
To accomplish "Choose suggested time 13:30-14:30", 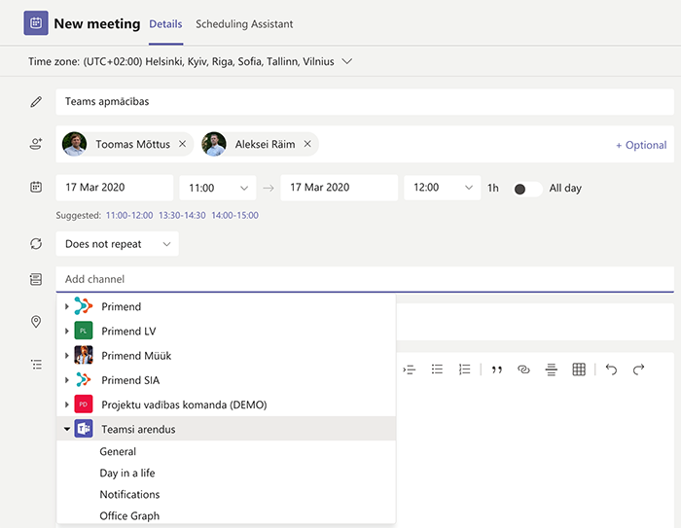I will (x=182, y=215).
